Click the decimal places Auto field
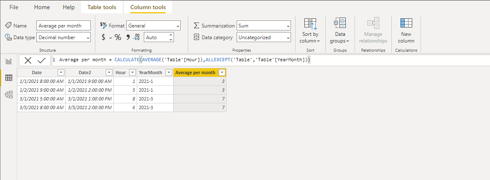490x180 pixels. pos(156,37)
